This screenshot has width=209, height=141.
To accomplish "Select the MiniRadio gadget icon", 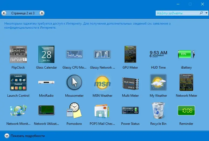I will pos(46,82).
